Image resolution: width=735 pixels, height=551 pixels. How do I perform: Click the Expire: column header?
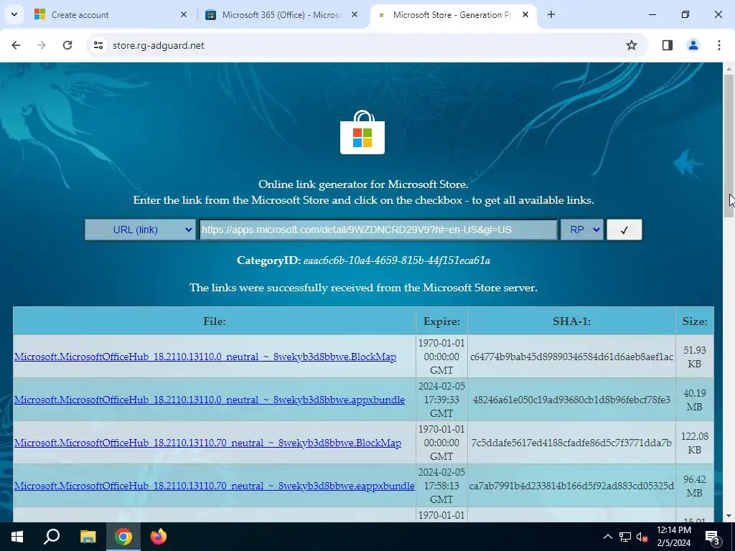tap(441, 321)
